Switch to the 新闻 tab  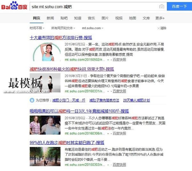pyautogui.click(x=50, y=18)
